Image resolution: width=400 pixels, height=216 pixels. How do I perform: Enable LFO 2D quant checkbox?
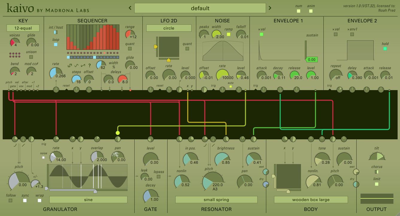click(x=187, y=49)
